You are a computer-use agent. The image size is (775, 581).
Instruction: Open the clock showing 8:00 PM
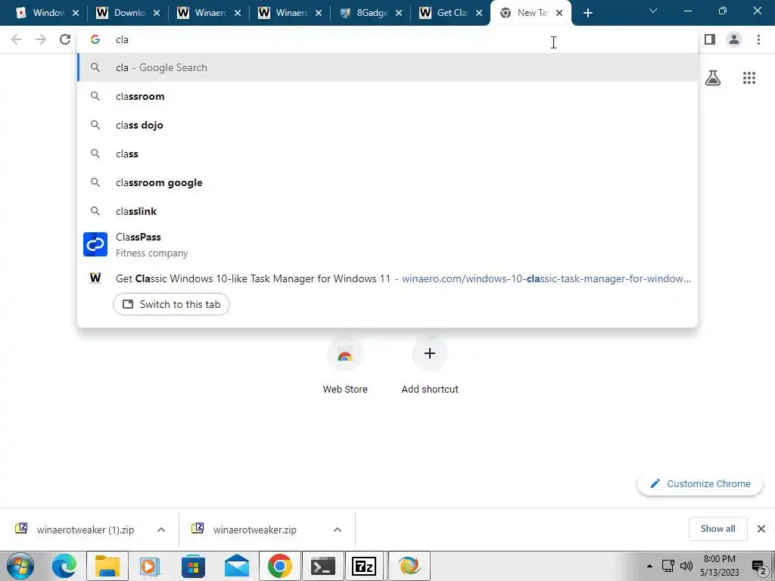(x=720, y=566)
